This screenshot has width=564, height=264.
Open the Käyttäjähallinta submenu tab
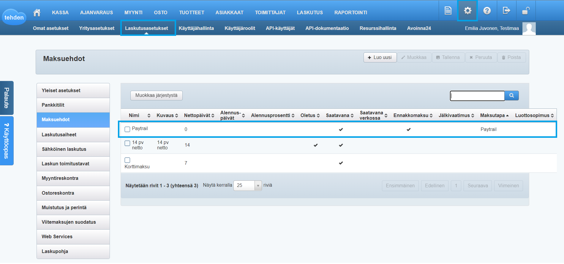coord(196,28)
